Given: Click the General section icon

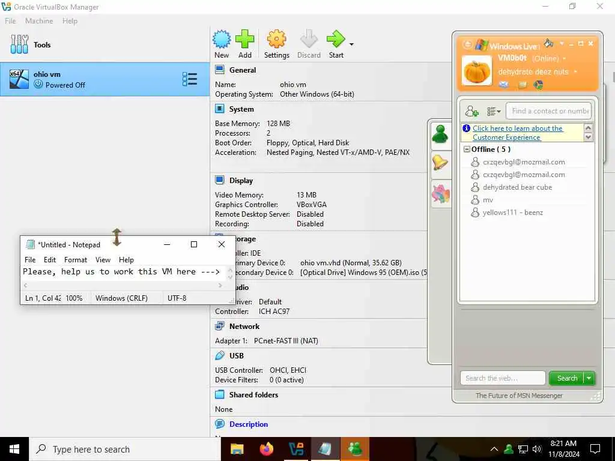Looking at the screenshot, I should coord(220,70).
